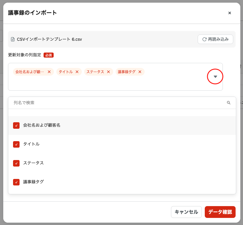Remove the タイトル chip using its X icon
The width and height of the screenshot is (243, 225).
[77, 72]
